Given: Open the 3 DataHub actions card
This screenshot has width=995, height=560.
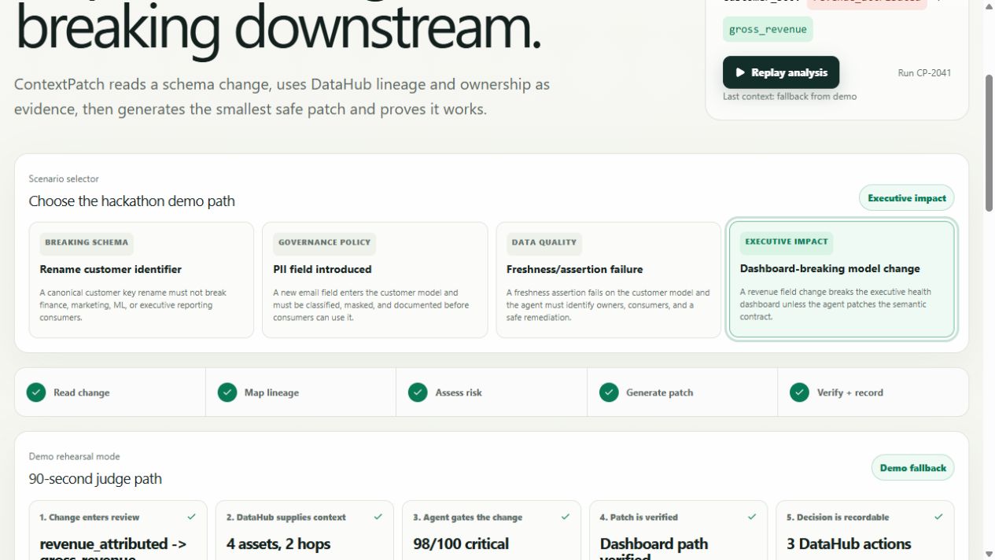Looking at the screenshot, I should (865, 530).
